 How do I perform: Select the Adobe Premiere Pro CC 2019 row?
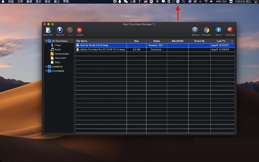[x=155, y=49]
